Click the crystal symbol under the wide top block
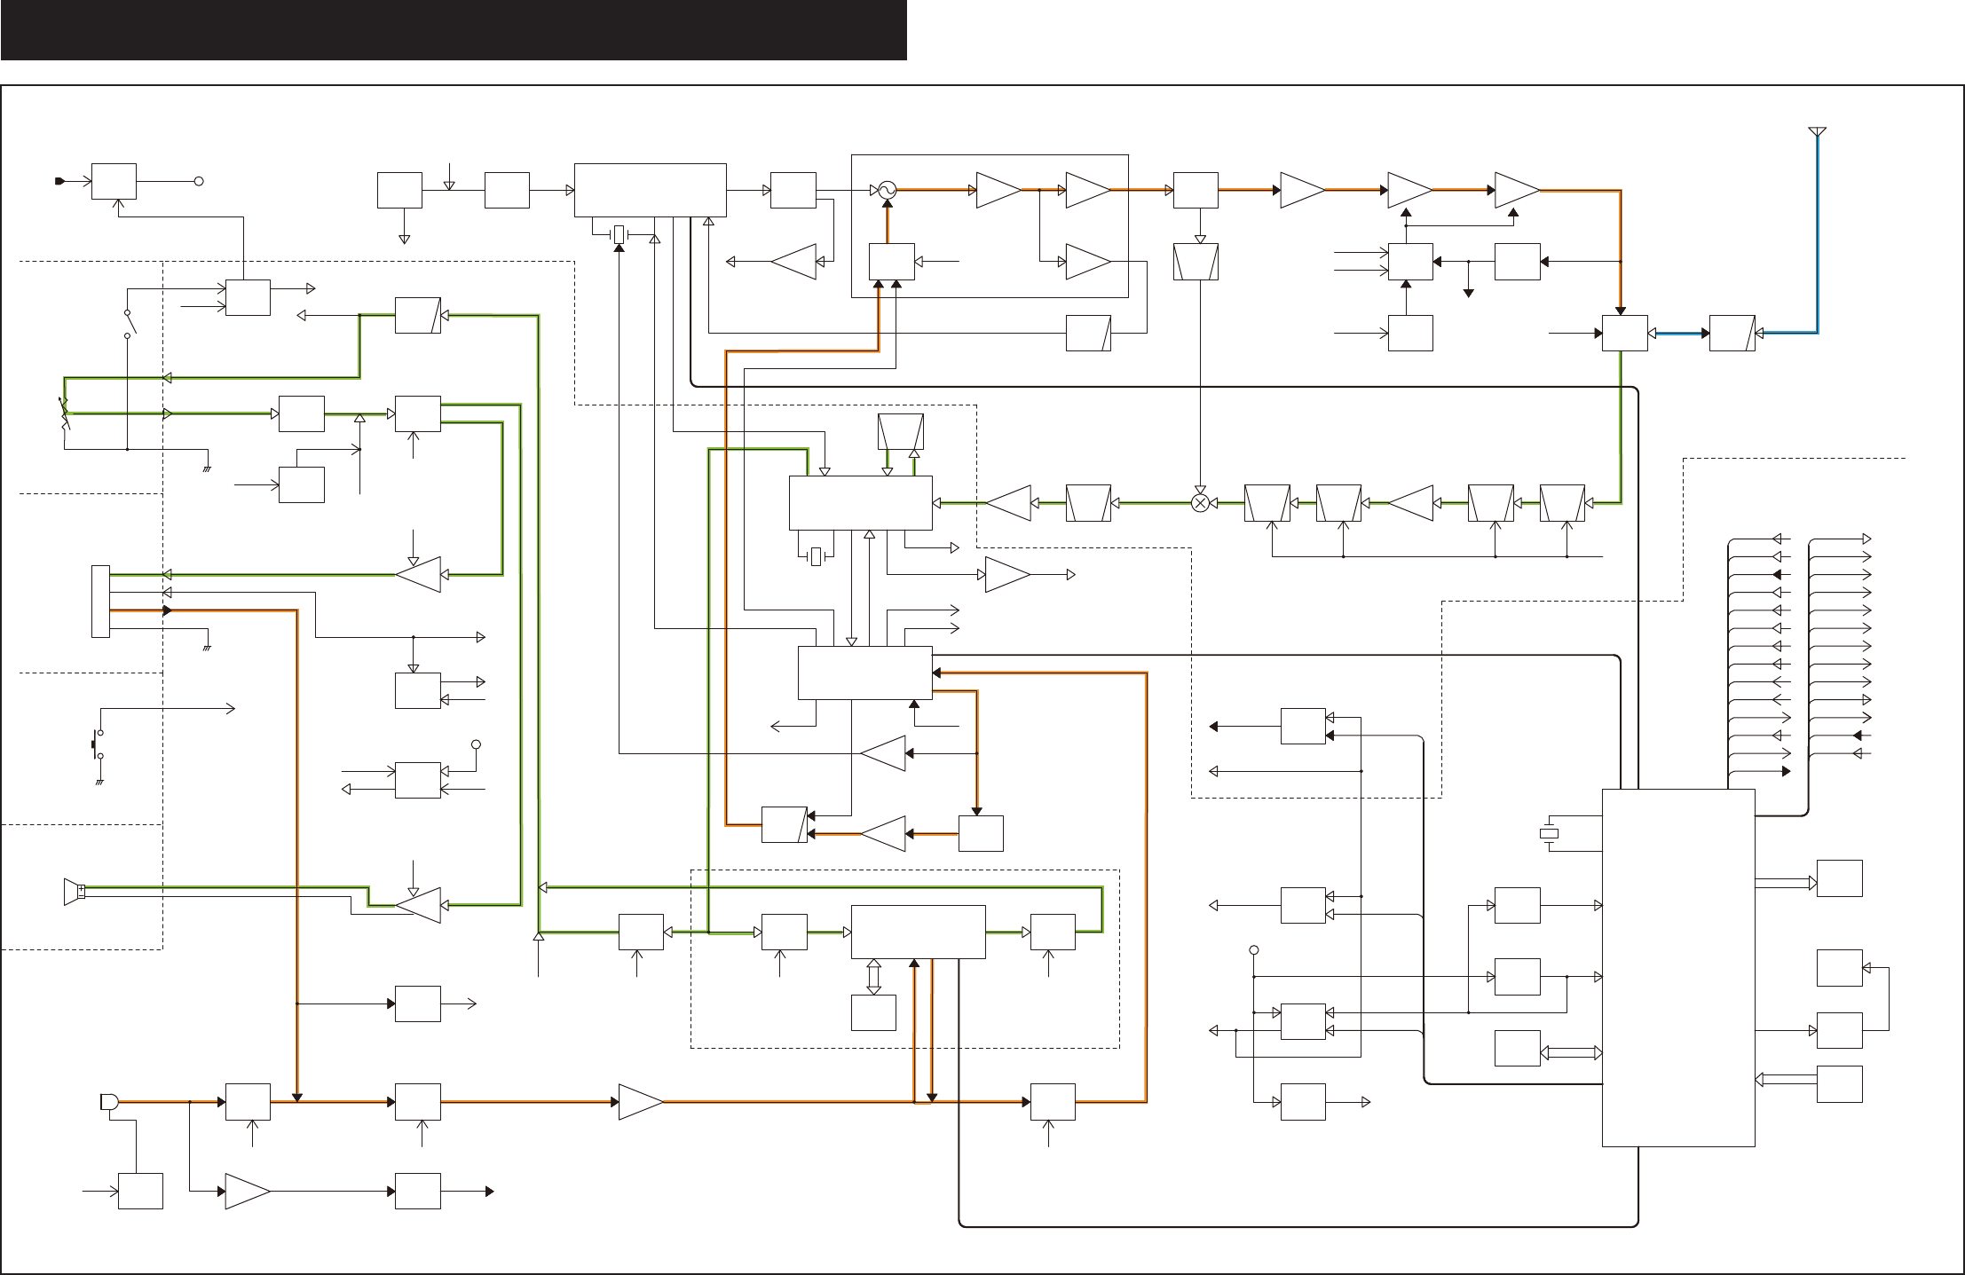 619,235
